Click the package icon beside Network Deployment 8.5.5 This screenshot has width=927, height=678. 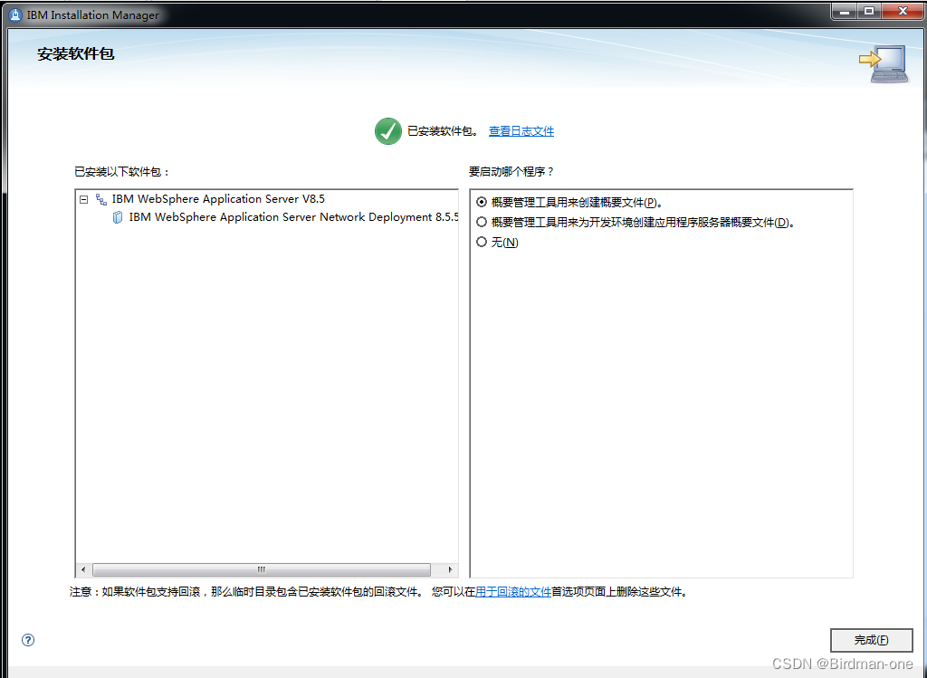[116, 216]
